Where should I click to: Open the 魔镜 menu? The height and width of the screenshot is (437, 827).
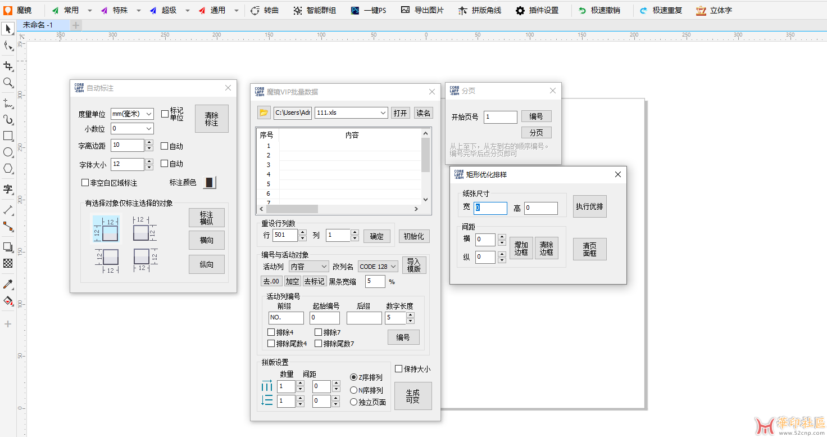[x=18, y=10]
